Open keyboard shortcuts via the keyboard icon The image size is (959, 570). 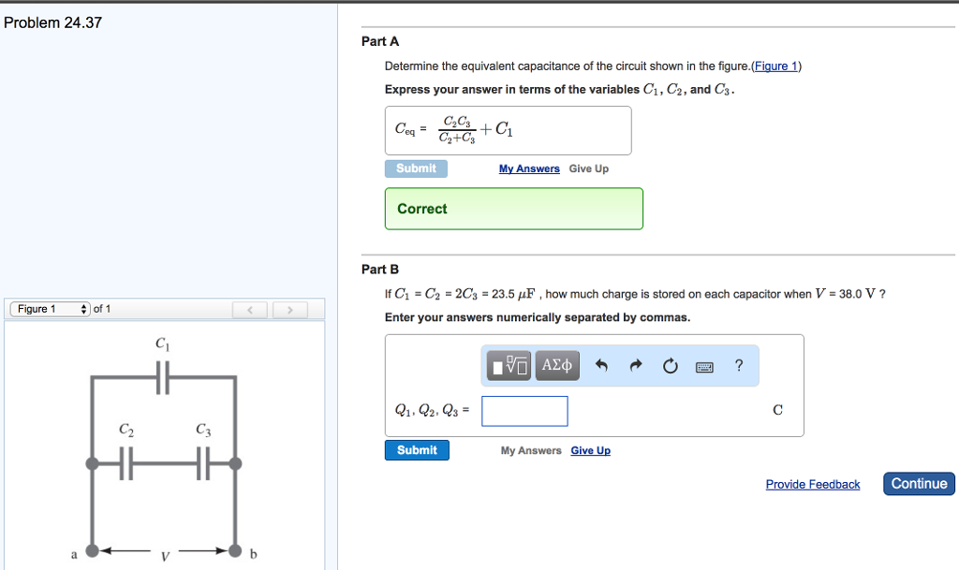tap(705, 366)
